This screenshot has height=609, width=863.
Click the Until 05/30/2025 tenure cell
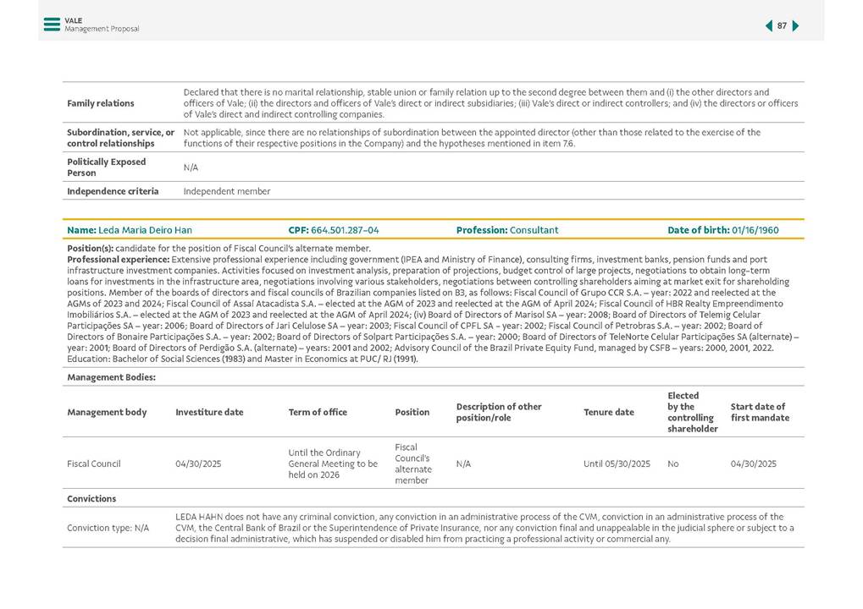click(x=617, y=464)
